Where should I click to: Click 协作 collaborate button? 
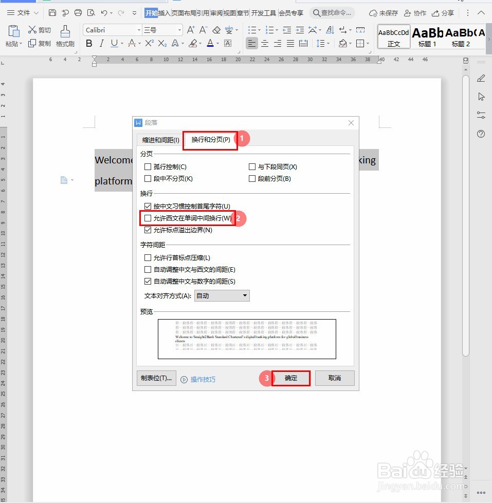415,13
